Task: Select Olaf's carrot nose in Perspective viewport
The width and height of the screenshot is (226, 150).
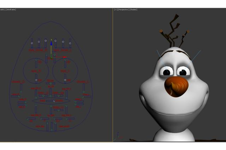Action: point(177,87)
